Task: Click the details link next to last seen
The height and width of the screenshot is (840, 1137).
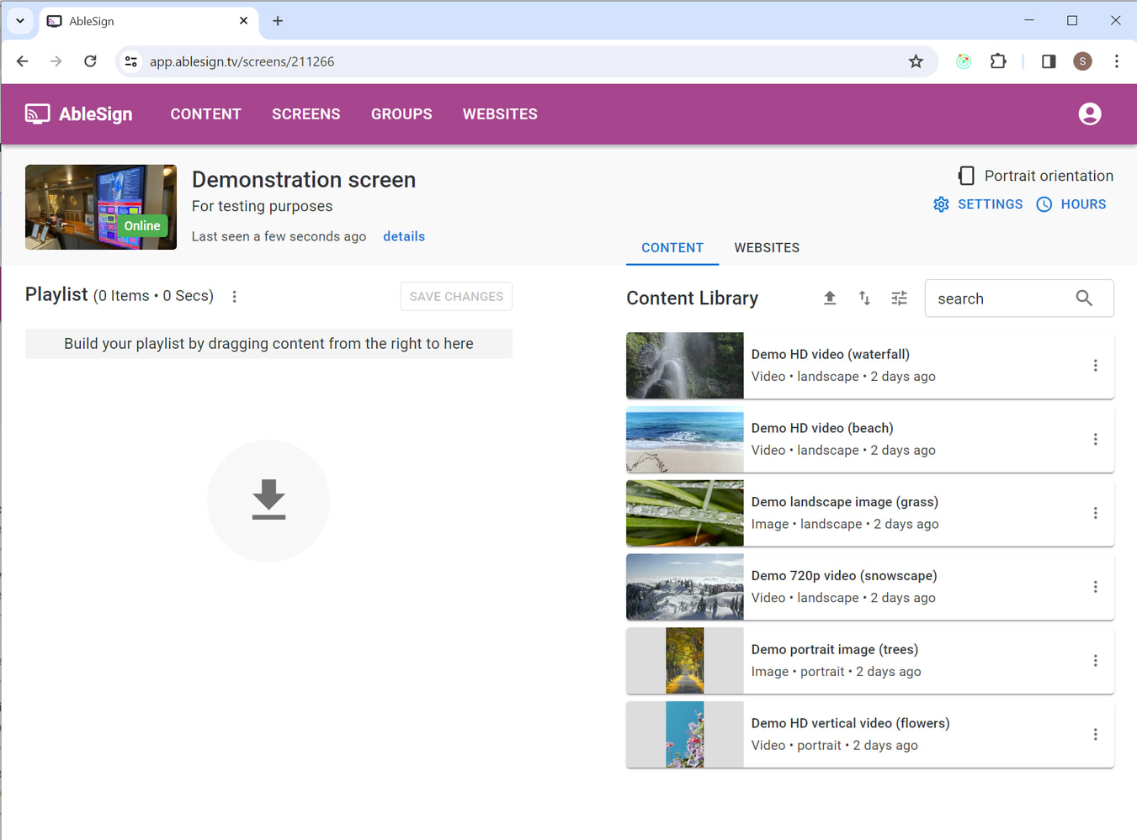Action: point(404,236)
